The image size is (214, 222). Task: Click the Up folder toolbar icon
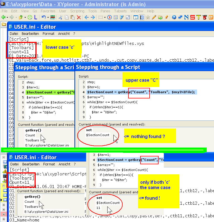pyautogui.click(x=21, y=17)
